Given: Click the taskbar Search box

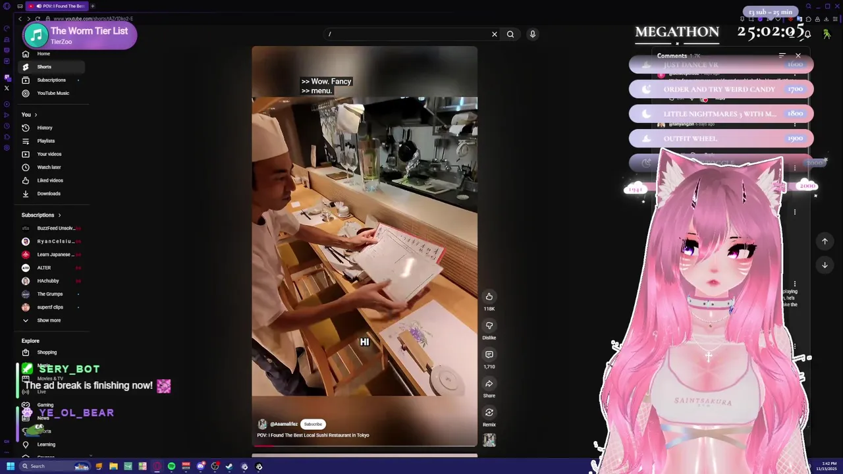Looking at the screenshot, I should pos(55,466).
